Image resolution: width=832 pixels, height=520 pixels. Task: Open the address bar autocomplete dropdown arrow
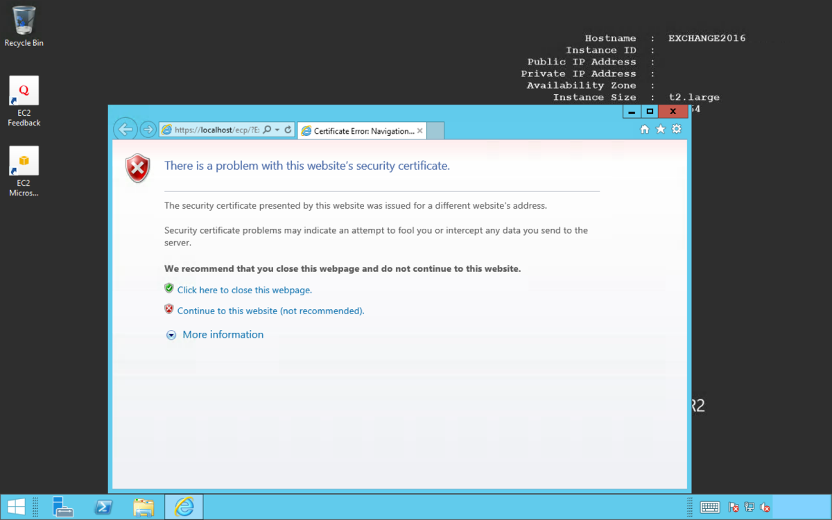[x=277, y=130]
